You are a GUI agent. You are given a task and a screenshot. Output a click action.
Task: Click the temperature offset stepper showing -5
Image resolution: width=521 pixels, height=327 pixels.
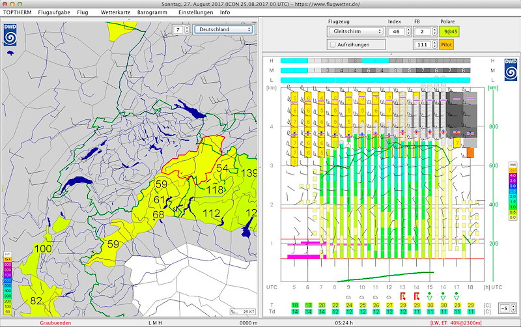click(x=513, y=308)
